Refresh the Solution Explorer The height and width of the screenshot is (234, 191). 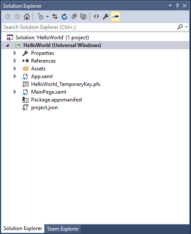(x=64, y=16)
